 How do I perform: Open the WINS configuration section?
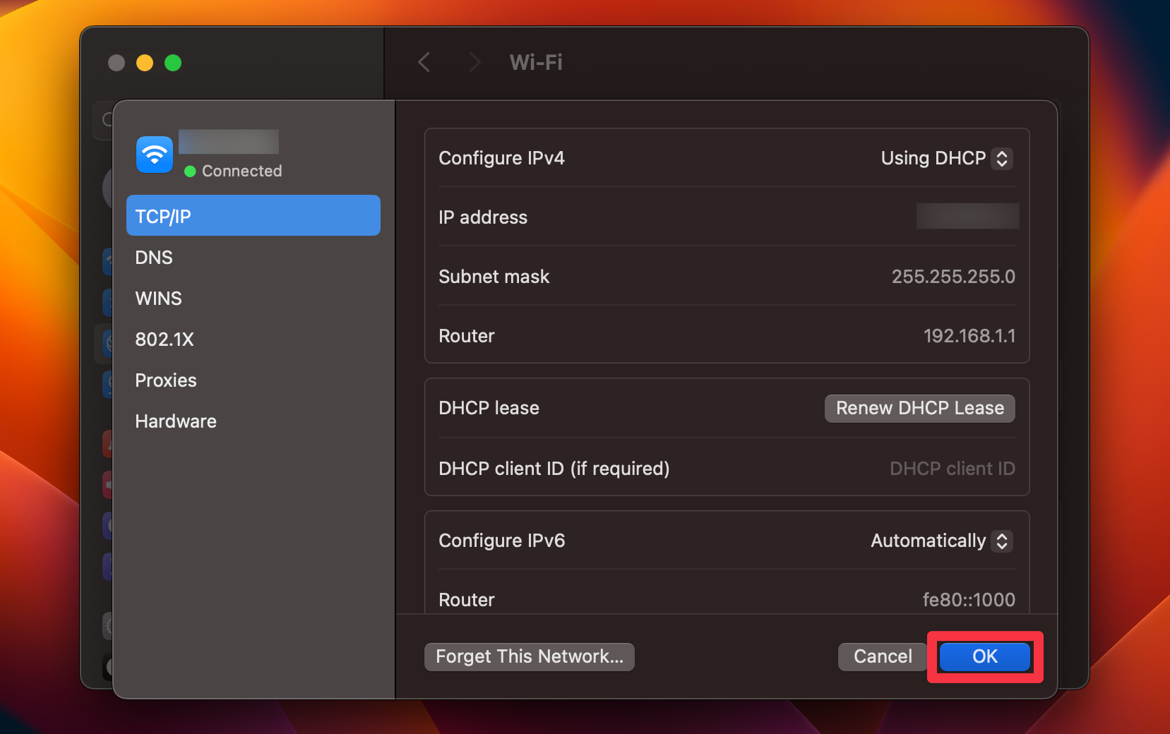(158, 298)
